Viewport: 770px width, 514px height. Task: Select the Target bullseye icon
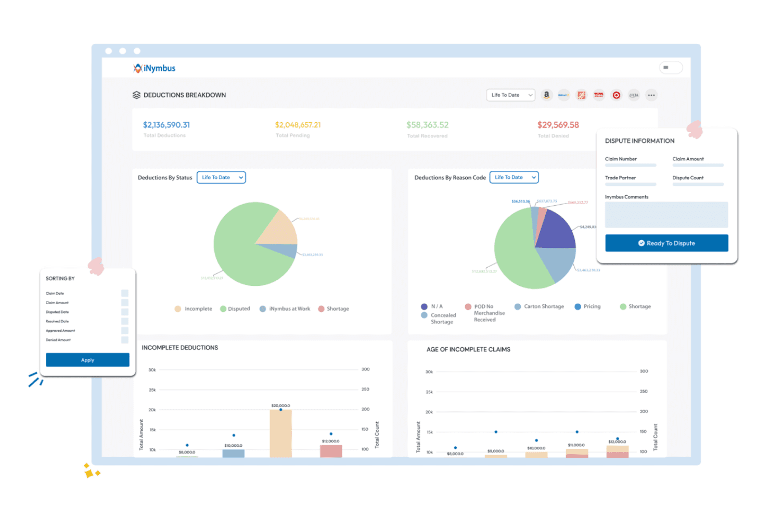pyautogui.click(x=616, y=95)
